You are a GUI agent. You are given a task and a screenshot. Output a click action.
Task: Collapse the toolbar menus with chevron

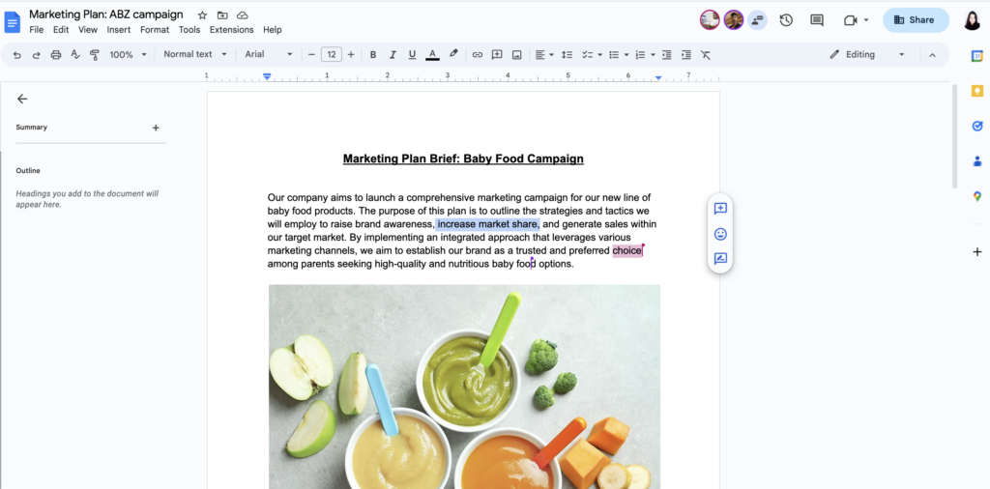click(932, 55)
